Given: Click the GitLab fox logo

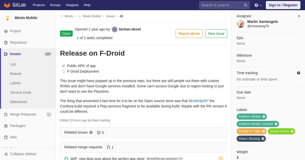Looking at the screenshot, I should tap(7, 5).
